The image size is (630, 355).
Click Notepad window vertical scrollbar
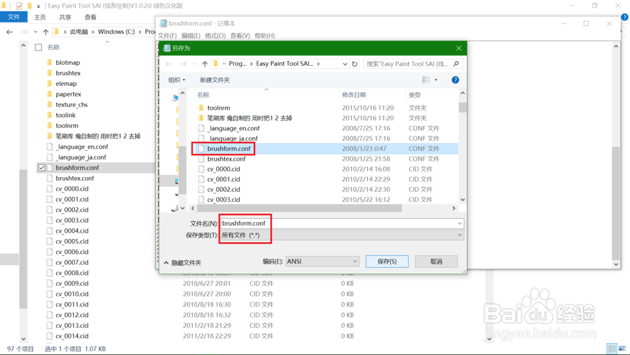(x=616, y=204)
